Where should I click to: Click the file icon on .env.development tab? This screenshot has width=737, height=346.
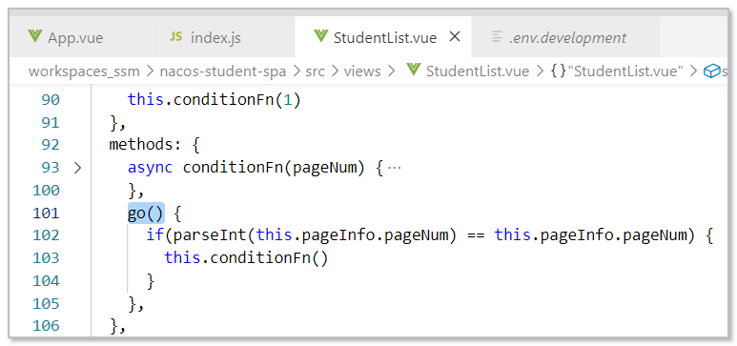(497, 36)
